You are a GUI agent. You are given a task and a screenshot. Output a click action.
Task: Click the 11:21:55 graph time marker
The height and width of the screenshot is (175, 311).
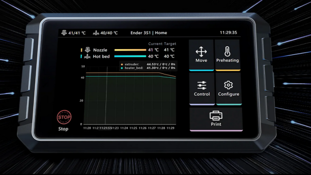point(105,128)
